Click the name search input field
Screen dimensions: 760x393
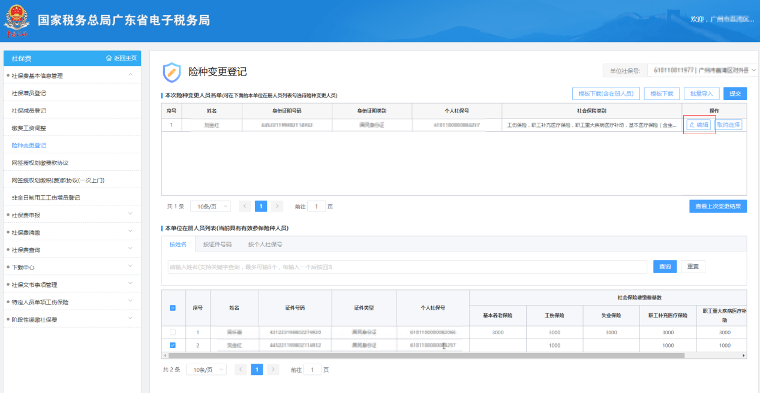(x=407, y=267)
